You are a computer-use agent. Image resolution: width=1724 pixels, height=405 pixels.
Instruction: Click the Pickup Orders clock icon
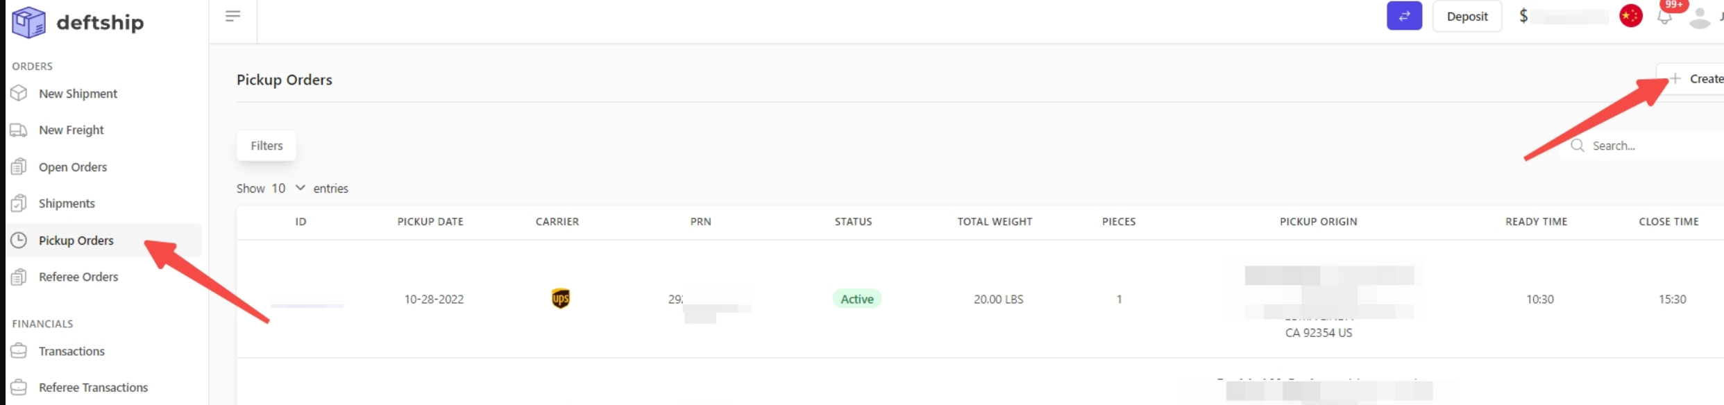click(19, 240)
